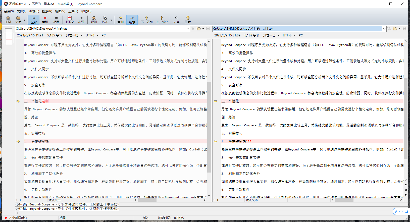Click the left pane horizontal scrollbar thumb

pyautogui.click(x=147, y=200)
